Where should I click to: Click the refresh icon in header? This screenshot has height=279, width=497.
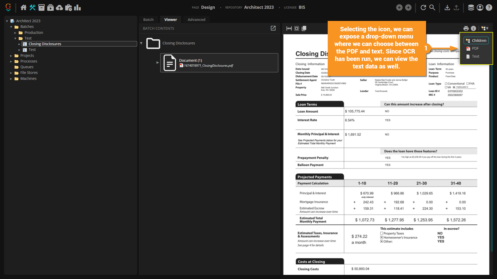tap(423, 7)
